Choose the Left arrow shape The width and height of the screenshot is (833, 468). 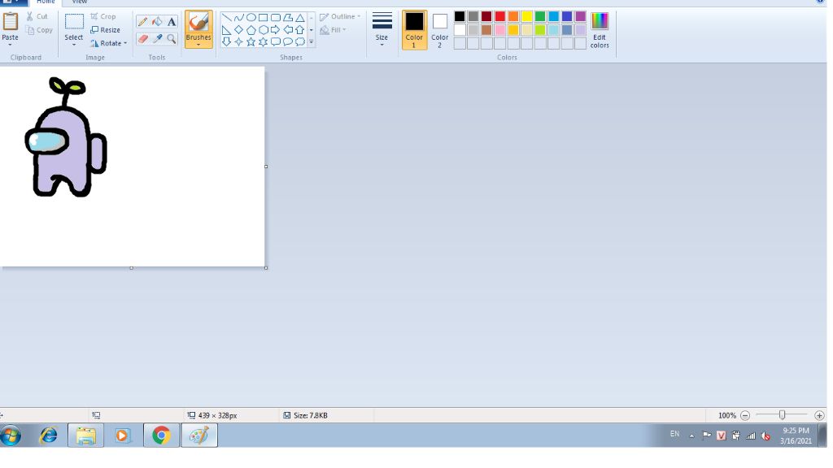coord(288,30)
